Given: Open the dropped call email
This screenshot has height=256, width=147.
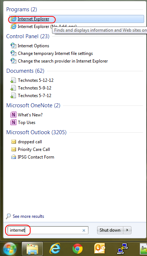Looking at the screenshot, I should point(30,142).
